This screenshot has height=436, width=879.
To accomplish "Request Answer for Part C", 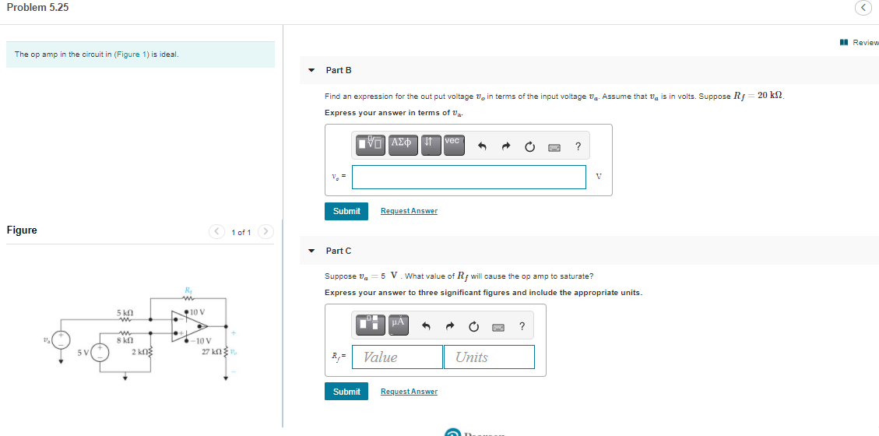I will click(x=409, y=391).
